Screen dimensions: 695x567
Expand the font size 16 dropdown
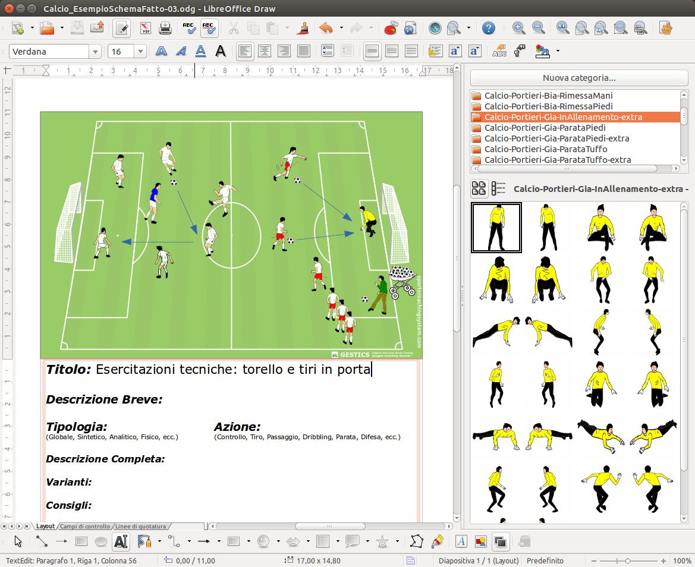(140, 52)
